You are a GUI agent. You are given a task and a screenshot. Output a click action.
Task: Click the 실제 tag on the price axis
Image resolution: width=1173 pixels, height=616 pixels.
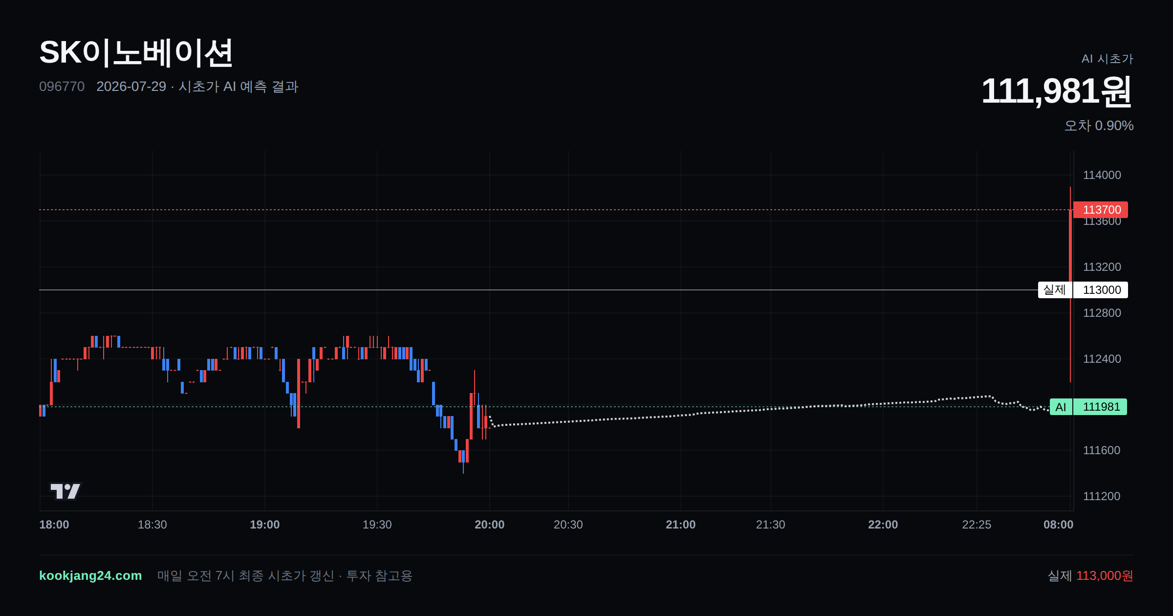coord(1055,290)
